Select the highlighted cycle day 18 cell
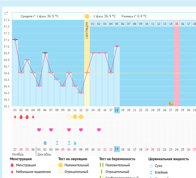The image size is (196, 178). point(117,110)
